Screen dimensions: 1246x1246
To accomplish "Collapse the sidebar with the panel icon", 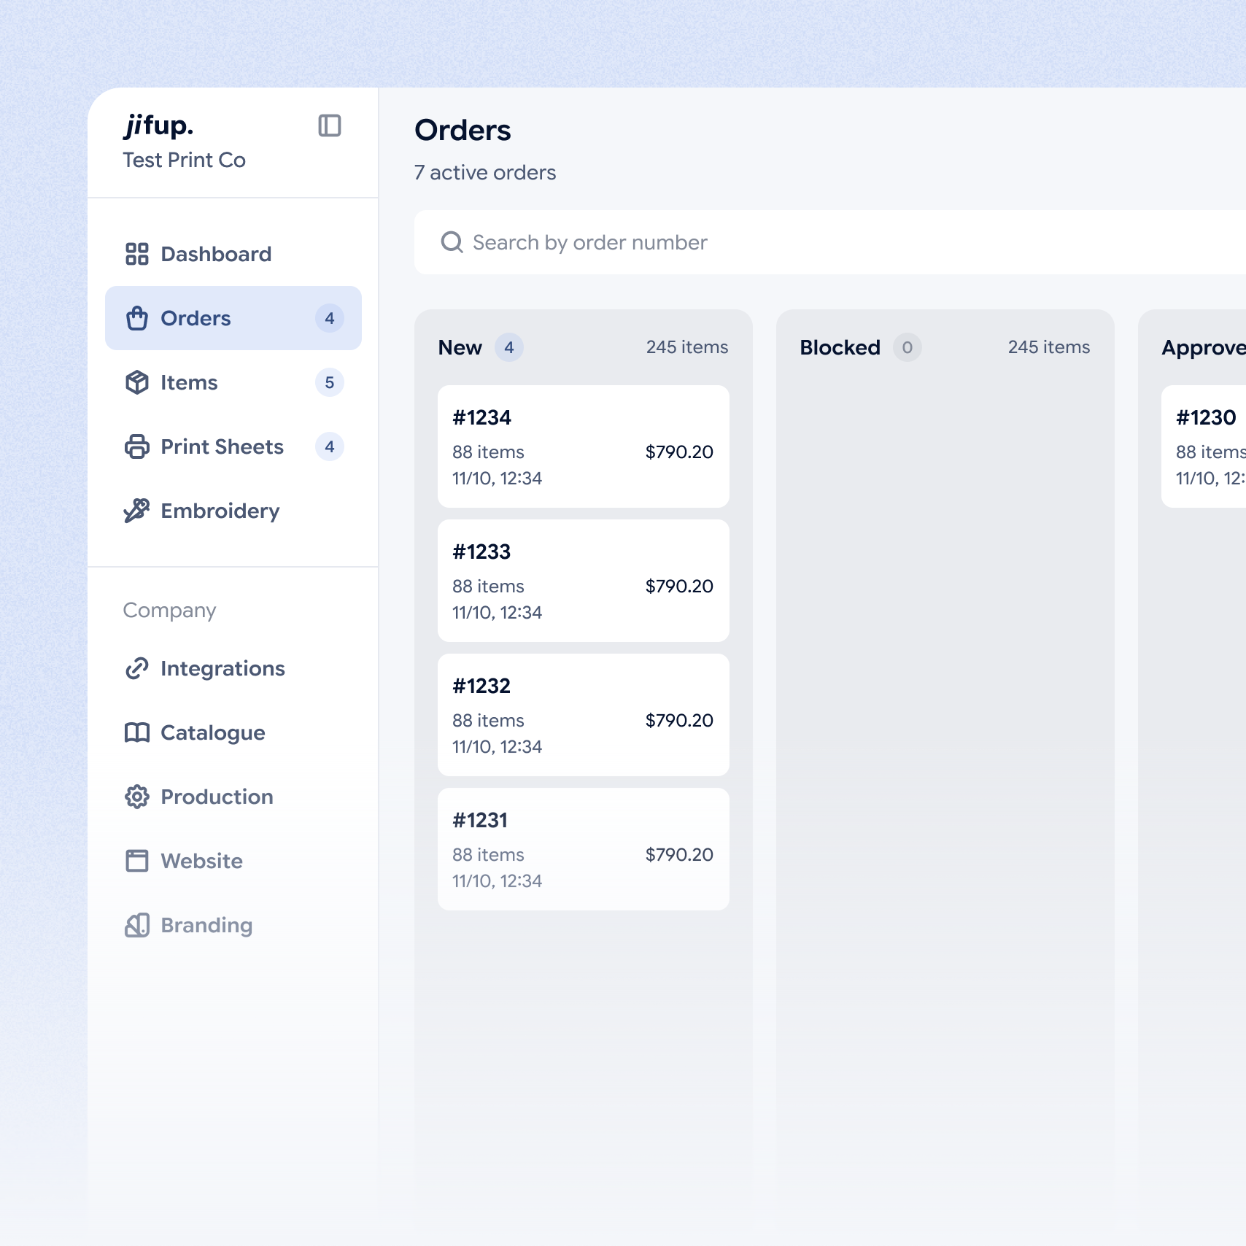I will 330,125.
